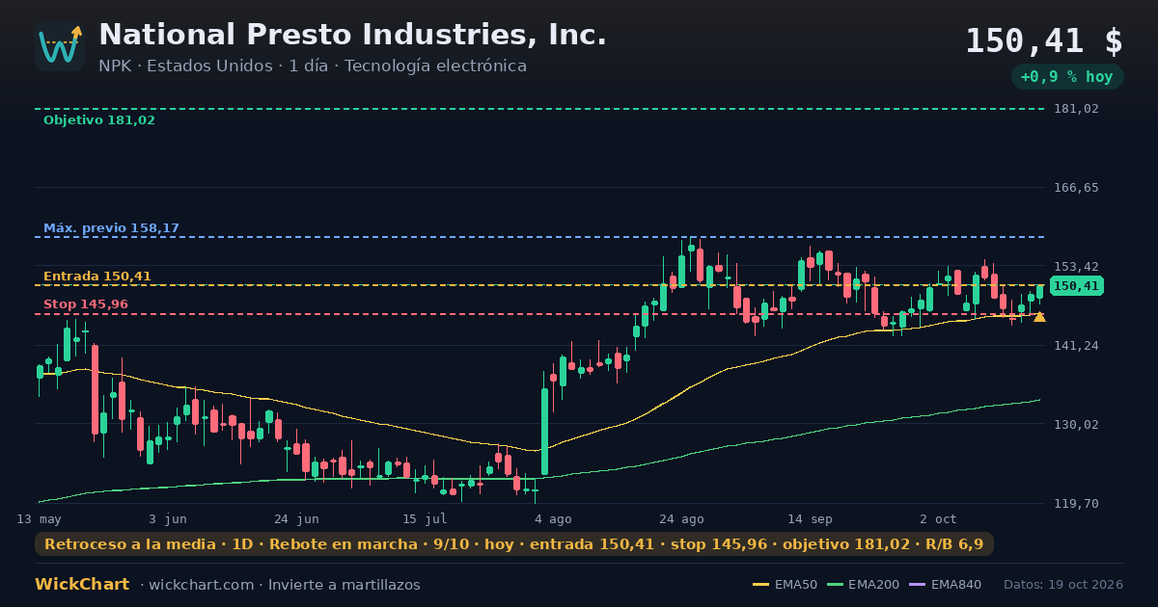The width and height of the screenshot is (1158, 607).
Task: Click the Retroceso a la media summary banner
Action: [514, 544]
